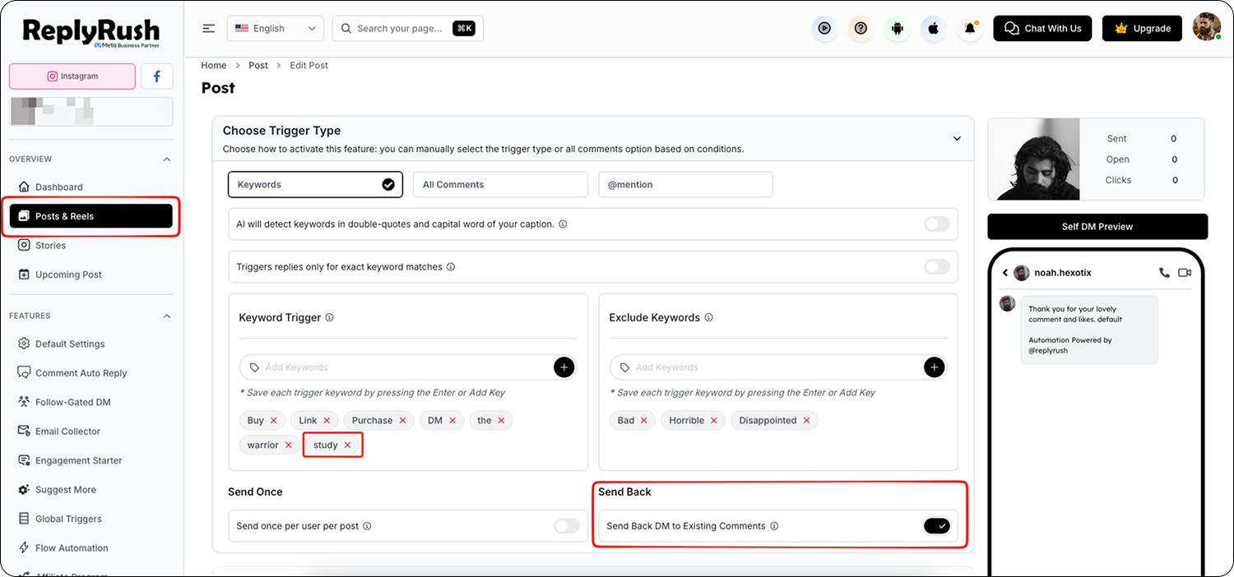Image resolution: width=1234 pixels, height=577 pixels.
Task: Click the Upgrade button
Action: (1142, 28)
